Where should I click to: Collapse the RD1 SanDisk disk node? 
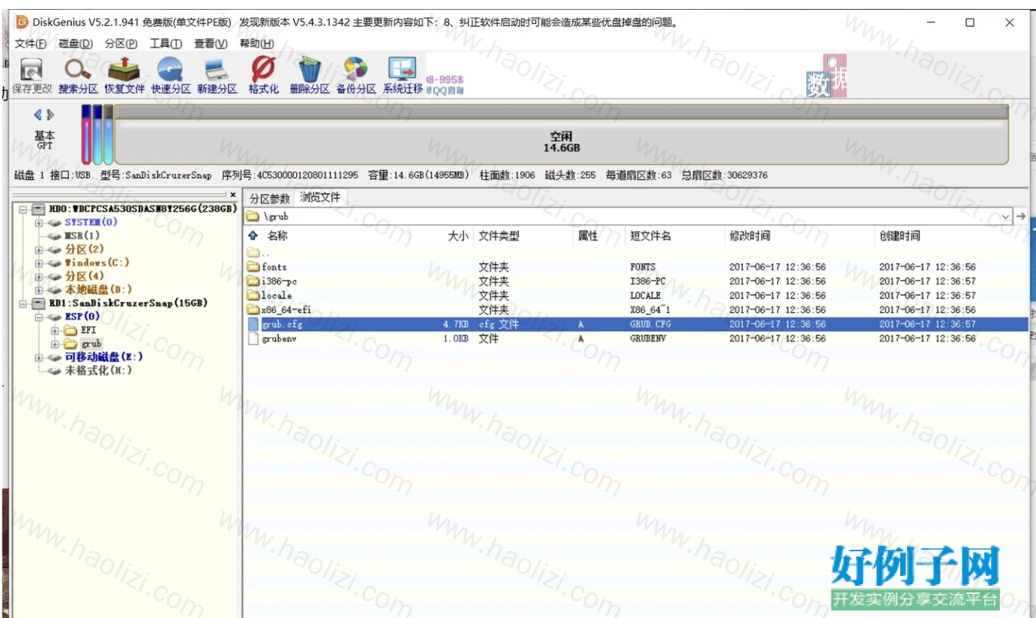(22, 303)
